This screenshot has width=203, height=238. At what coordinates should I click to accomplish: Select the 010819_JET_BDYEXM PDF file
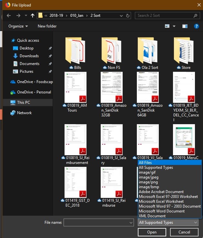(x=184, y=97)
